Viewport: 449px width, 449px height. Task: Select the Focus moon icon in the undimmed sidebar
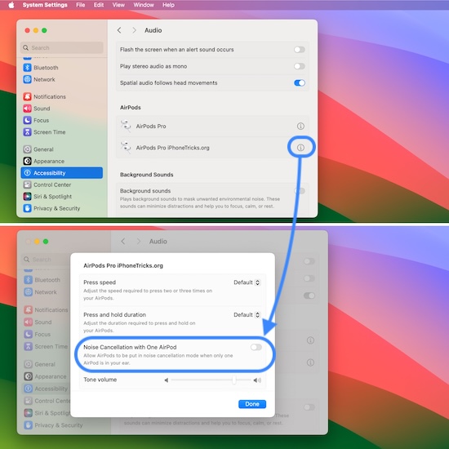(x=27, y=120)
